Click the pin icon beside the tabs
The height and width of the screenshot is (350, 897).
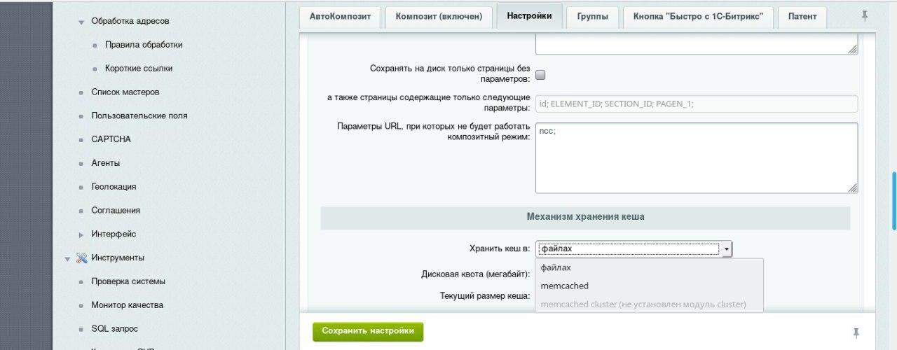point(865,15)
